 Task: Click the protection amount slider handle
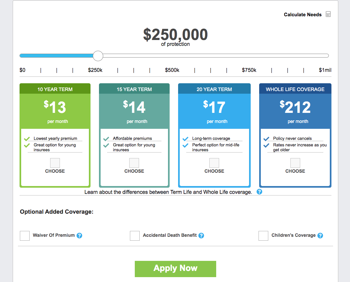point(98,56)
